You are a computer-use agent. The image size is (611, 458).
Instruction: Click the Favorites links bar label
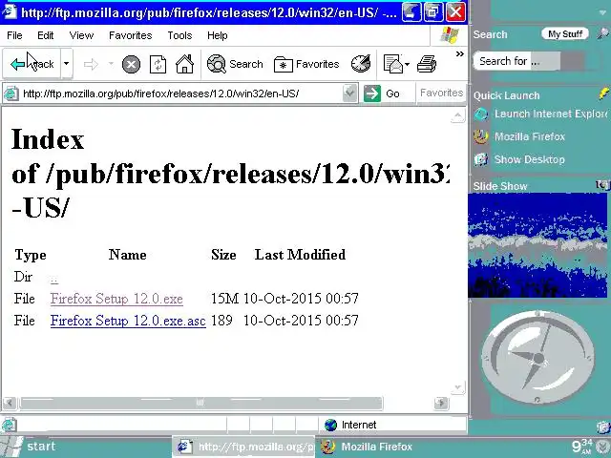coord(441,94)
